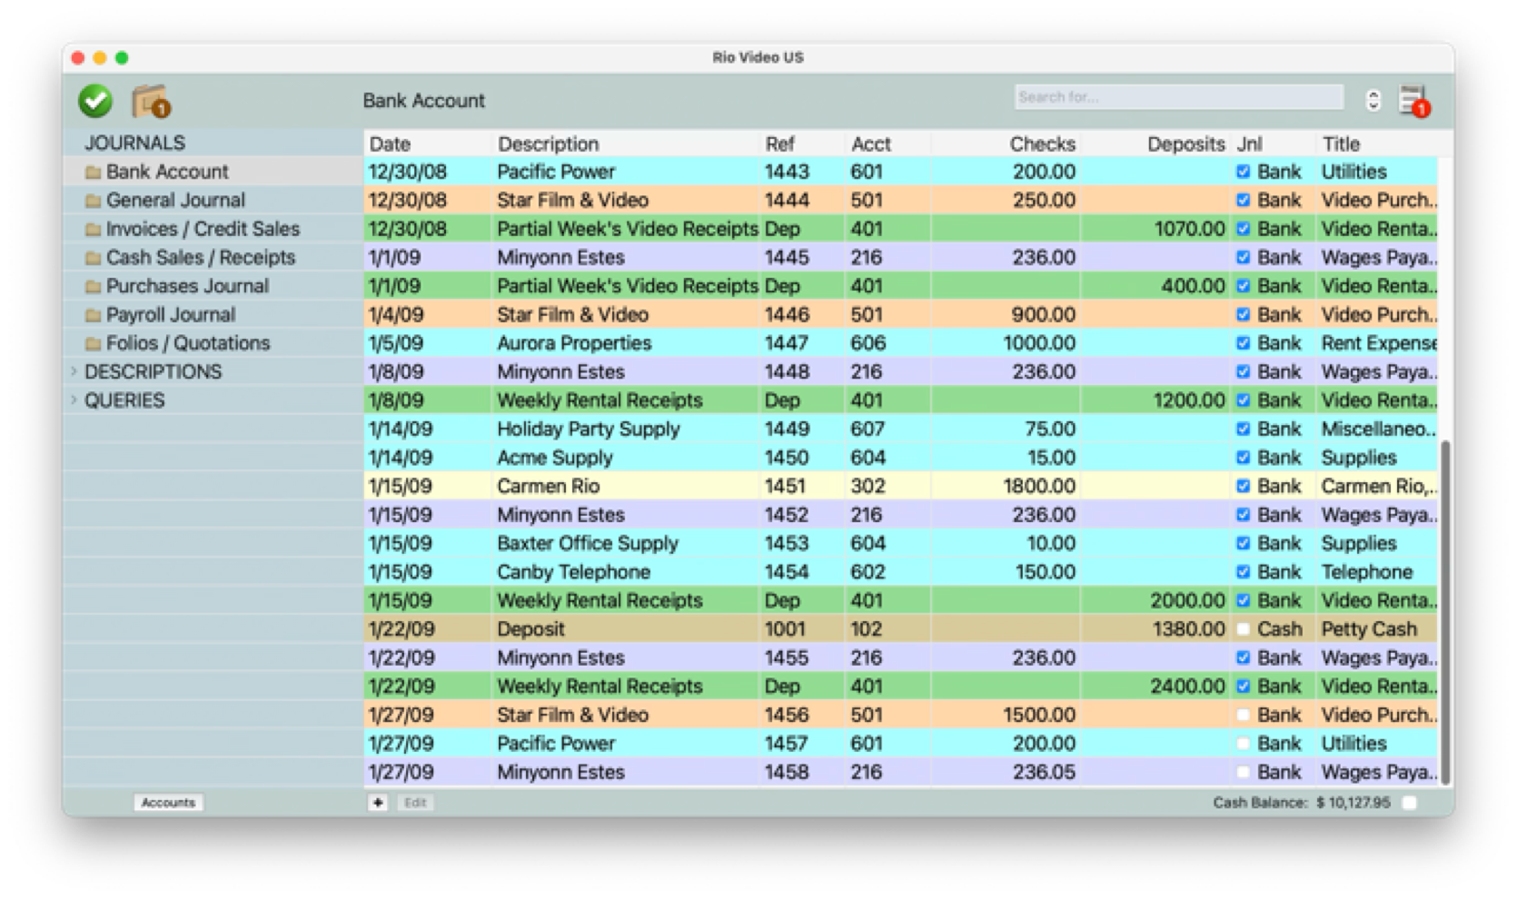Open the ledger book icon with badge
This screenshot has width=1517, height=899.
[151, 102]
